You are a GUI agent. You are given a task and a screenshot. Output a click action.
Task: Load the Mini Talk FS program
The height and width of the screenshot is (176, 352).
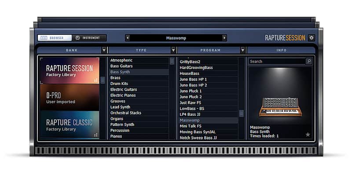coord(208,126)
